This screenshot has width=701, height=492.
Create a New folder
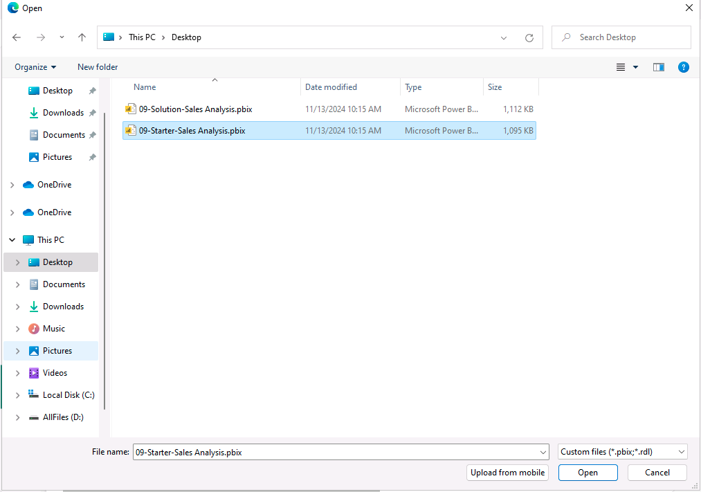point(98,67)
